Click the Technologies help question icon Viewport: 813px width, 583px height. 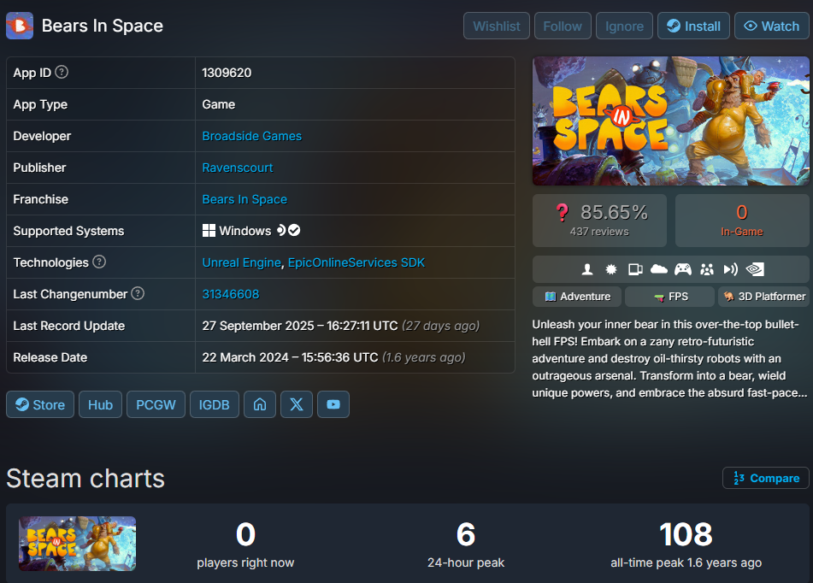pos(99,262)
